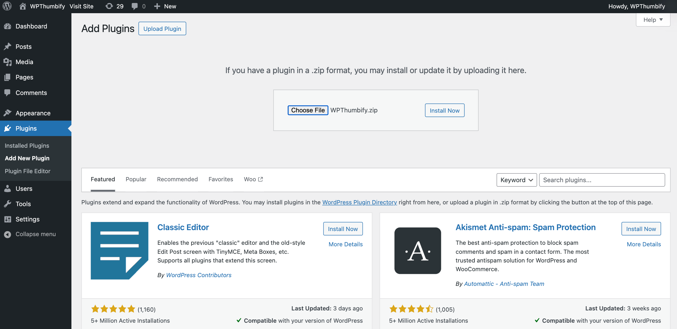
Task: Click the WordPress logo icon
Action: [7, 6]
